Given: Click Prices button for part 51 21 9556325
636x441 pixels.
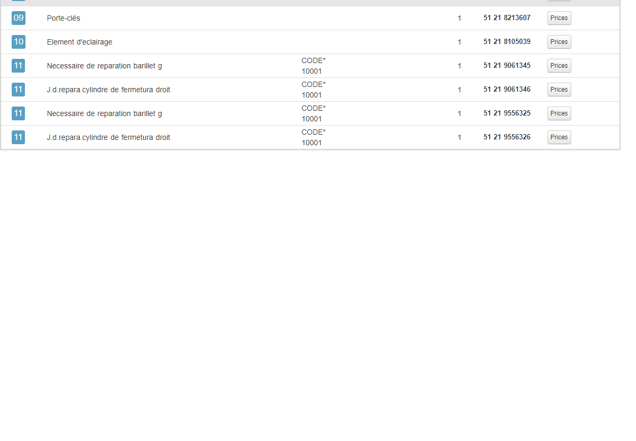Looking at the screenshot, I should pyautogui.click(x=559, y=113).
